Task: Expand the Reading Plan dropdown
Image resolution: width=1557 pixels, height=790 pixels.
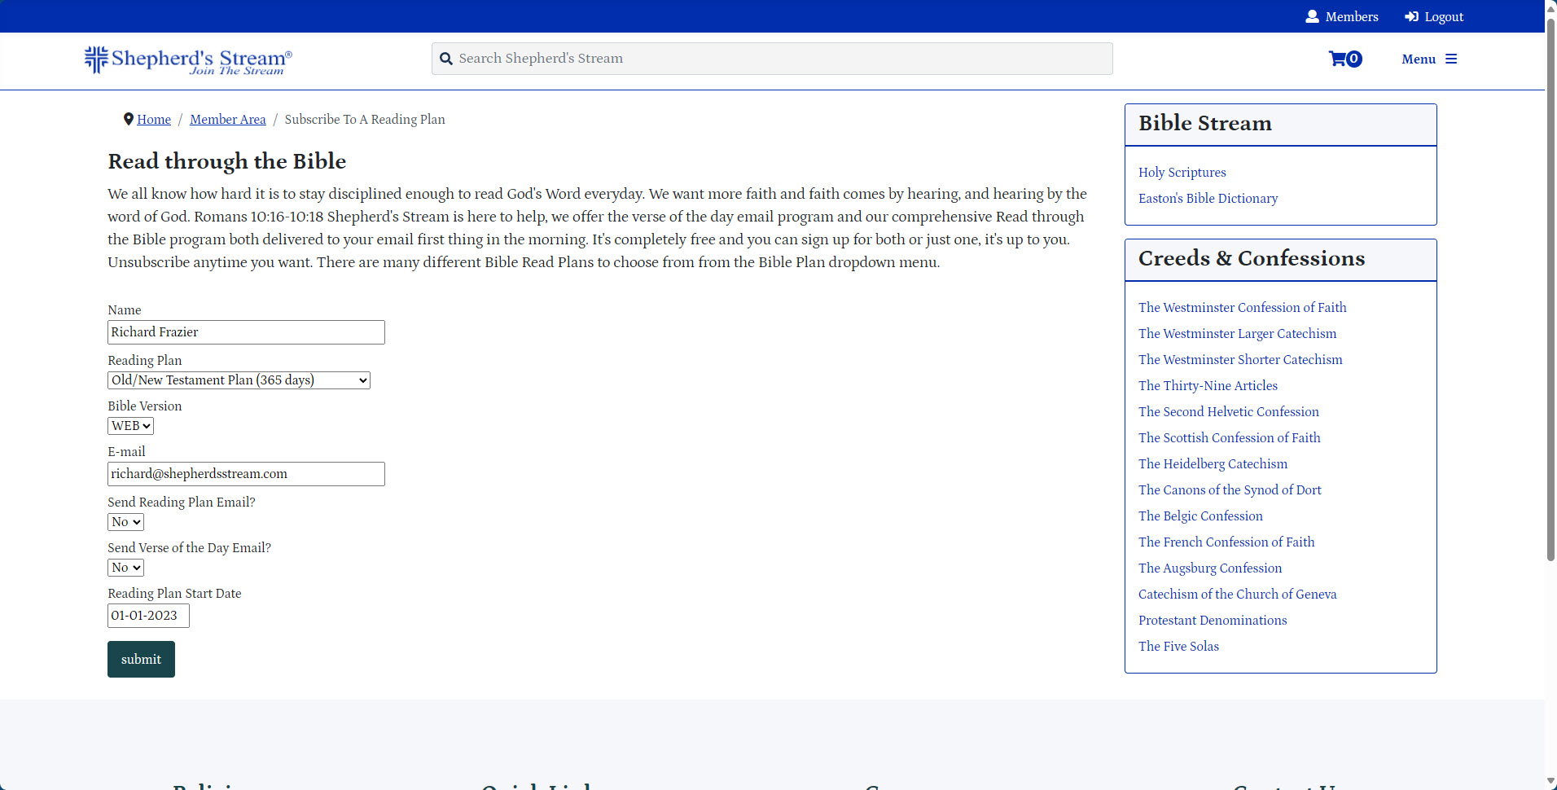Action: coord(239,380)
